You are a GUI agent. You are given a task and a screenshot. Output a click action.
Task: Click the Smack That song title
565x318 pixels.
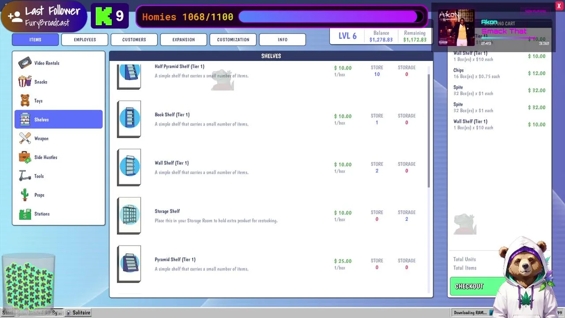(x=504, y=31)
